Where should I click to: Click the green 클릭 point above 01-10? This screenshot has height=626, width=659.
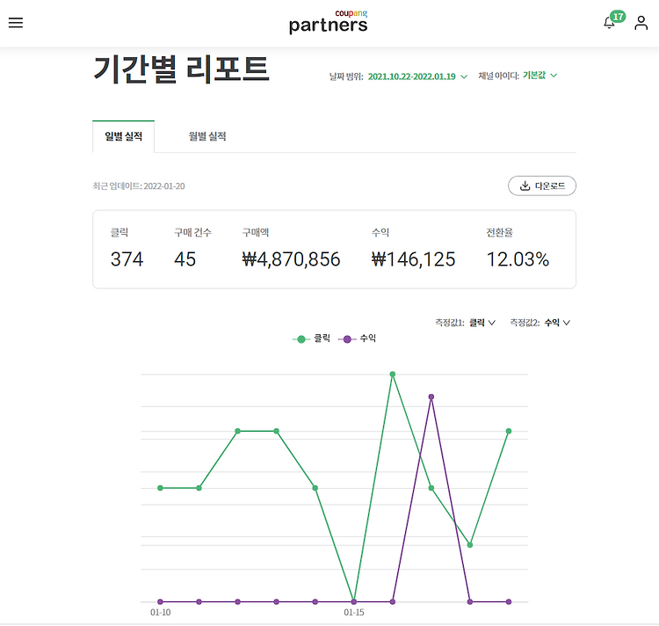[160, 488]
